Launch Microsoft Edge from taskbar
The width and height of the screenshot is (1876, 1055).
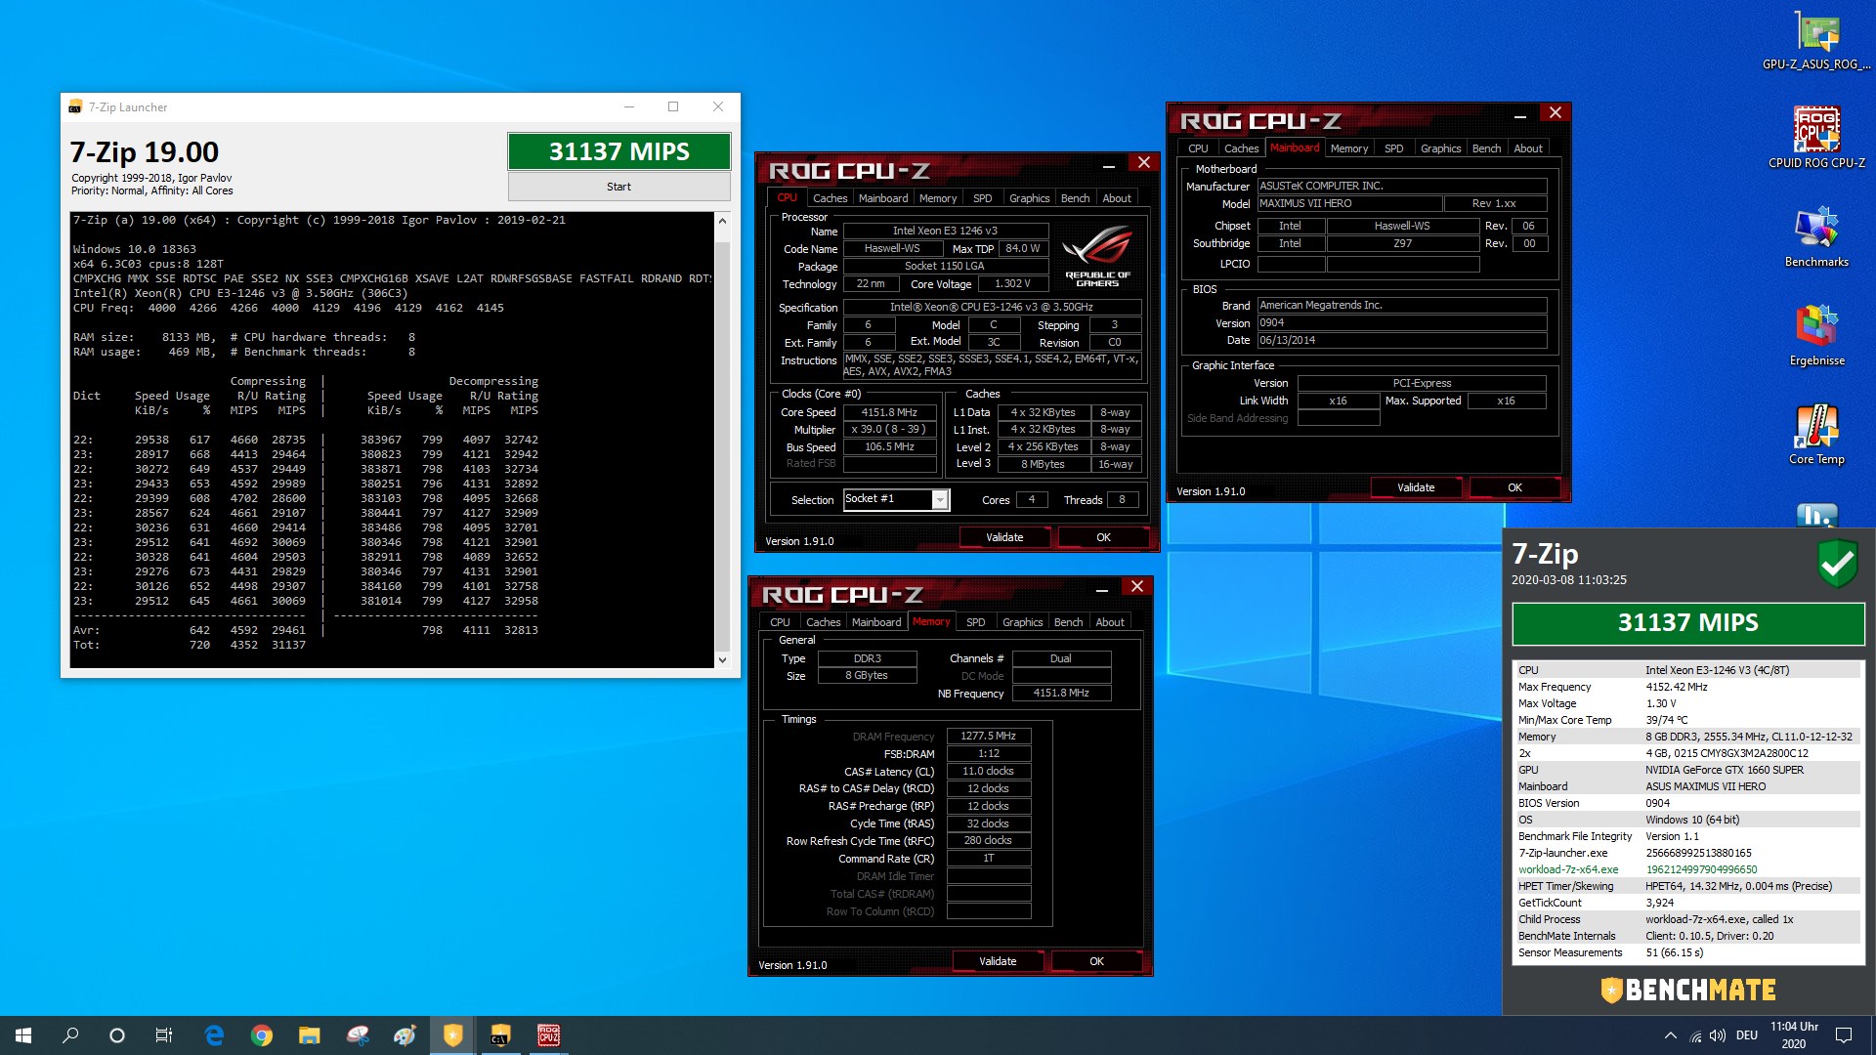[214, 1035]
